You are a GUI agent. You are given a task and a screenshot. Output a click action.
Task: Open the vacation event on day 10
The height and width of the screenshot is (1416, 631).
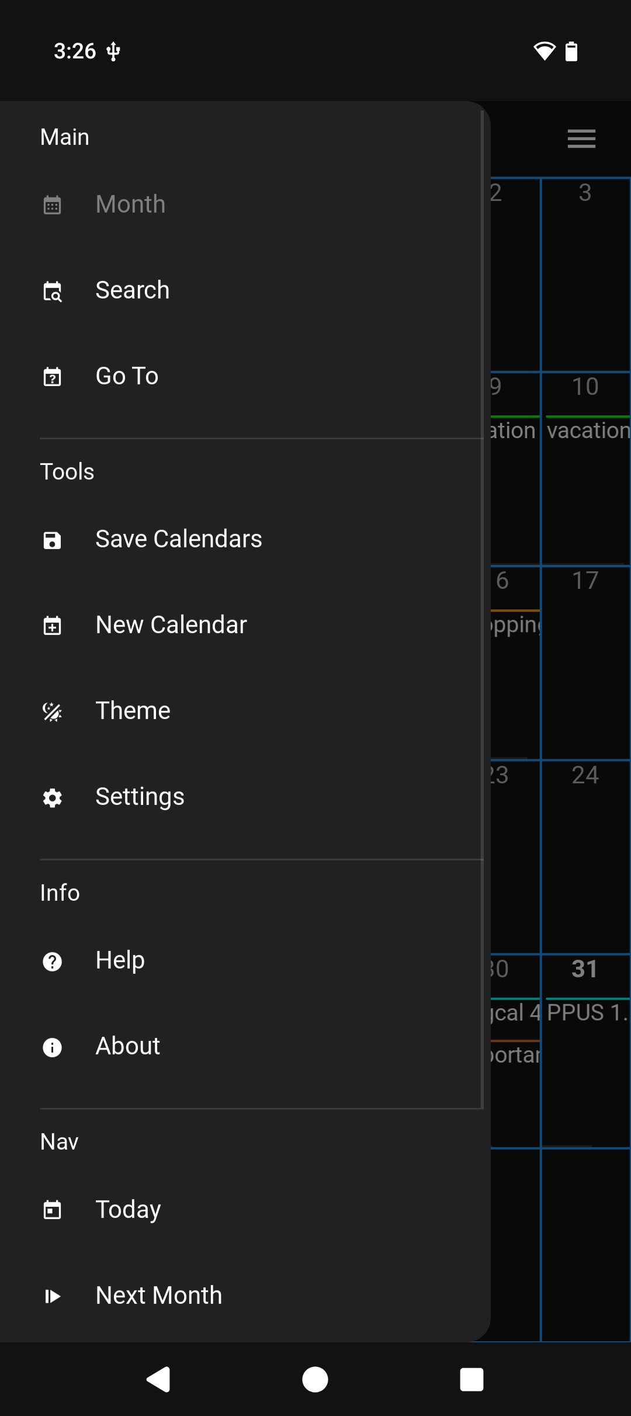(x=588, y=431)
